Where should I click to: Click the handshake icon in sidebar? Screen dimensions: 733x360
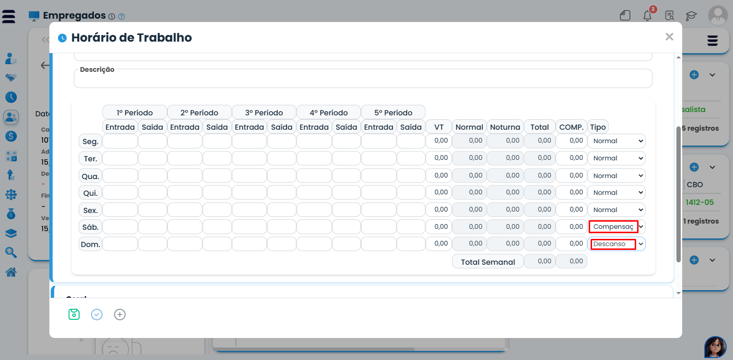click(11, 78)
